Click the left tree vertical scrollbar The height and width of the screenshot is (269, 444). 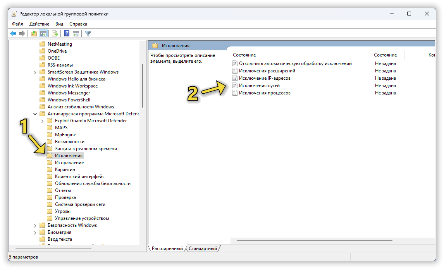pos(143,85)
